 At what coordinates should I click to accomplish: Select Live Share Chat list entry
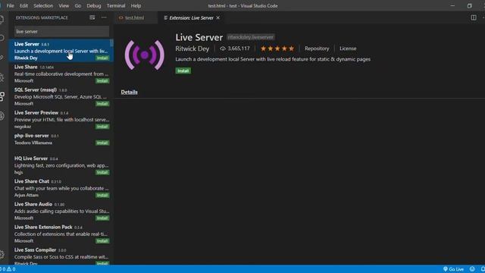[x=61, y=188]
